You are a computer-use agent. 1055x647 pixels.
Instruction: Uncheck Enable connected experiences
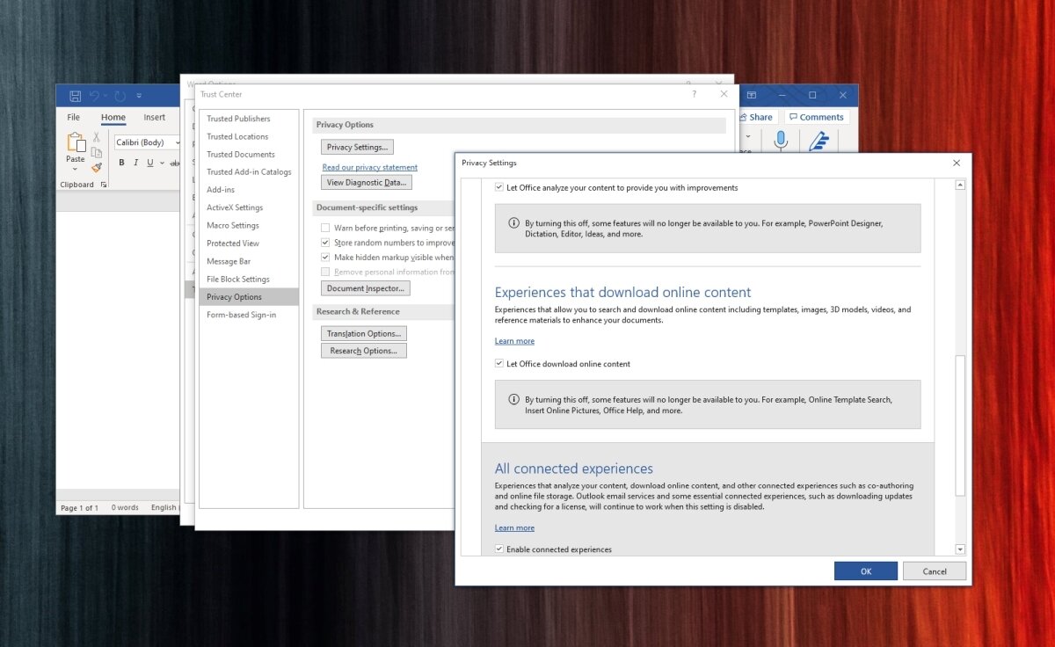point(498,549)
